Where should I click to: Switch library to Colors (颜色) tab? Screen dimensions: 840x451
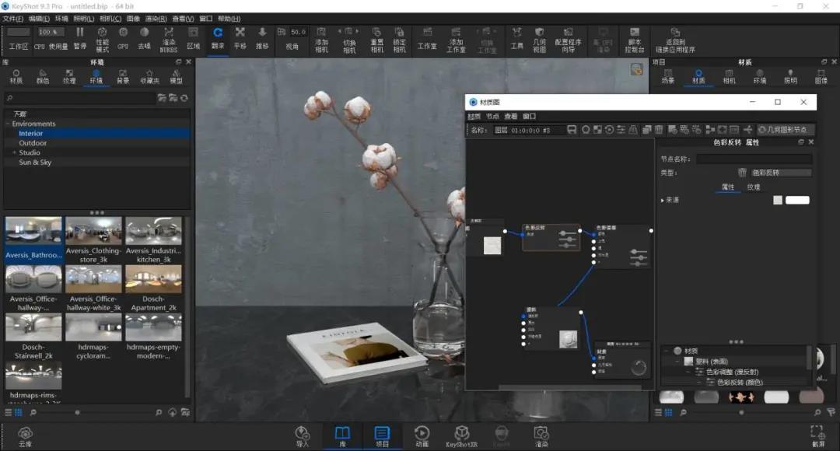click(42, 77)
